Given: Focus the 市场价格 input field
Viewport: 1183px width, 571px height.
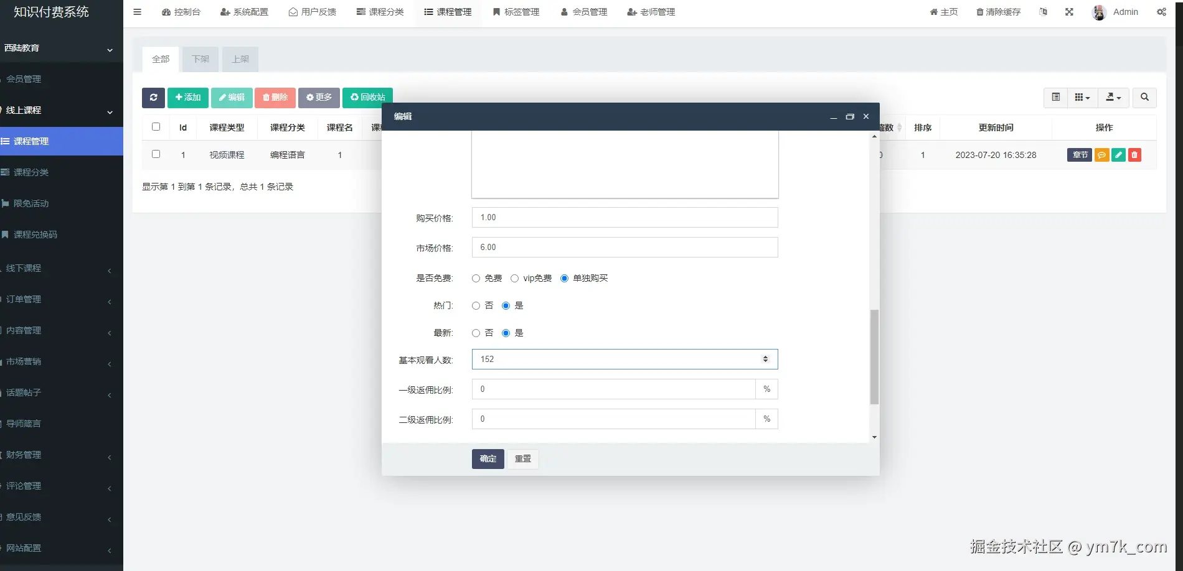Looking at the screenshot, I should 625,248.
